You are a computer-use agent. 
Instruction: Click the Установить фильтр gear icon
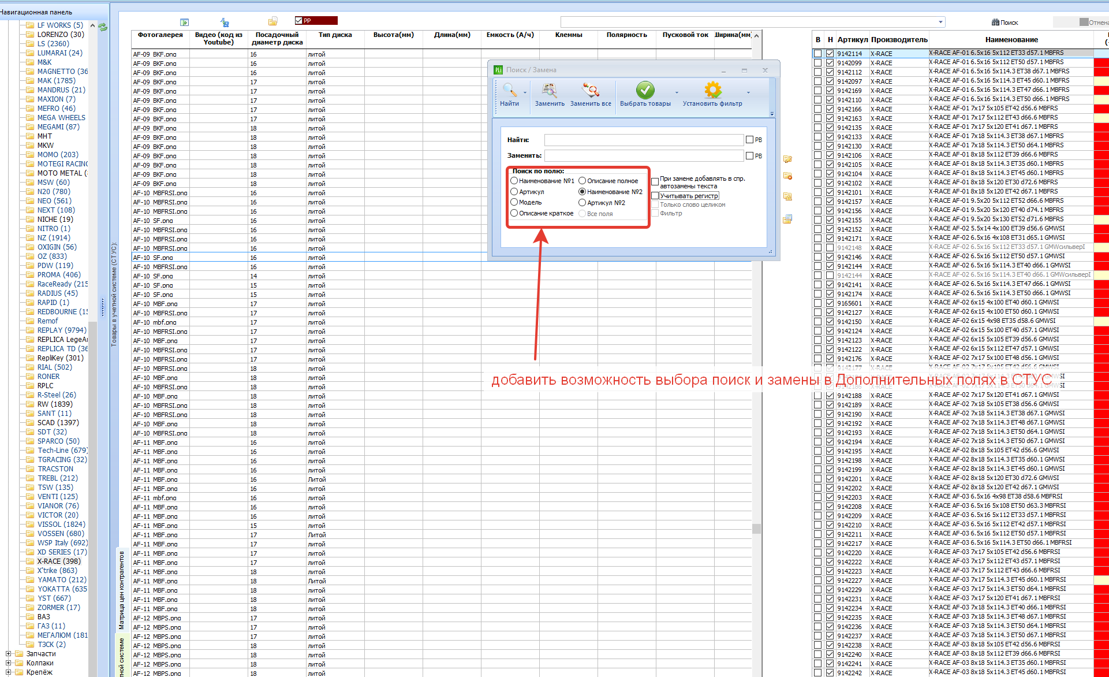pos(713,90)
